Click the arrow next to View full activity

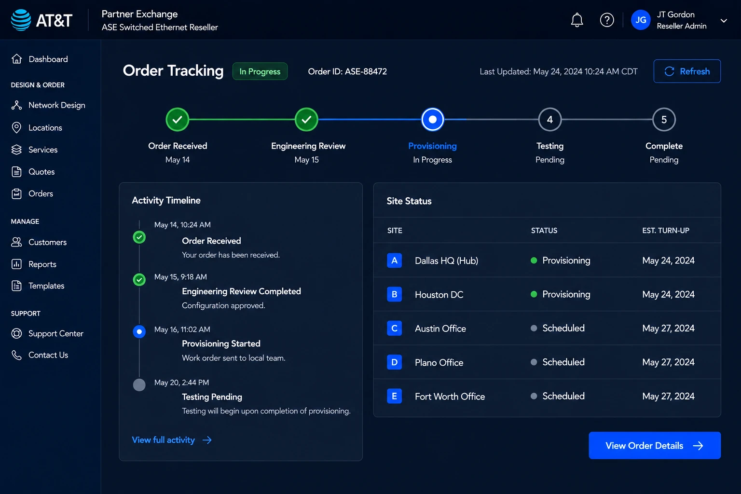(x=207, y=440)
